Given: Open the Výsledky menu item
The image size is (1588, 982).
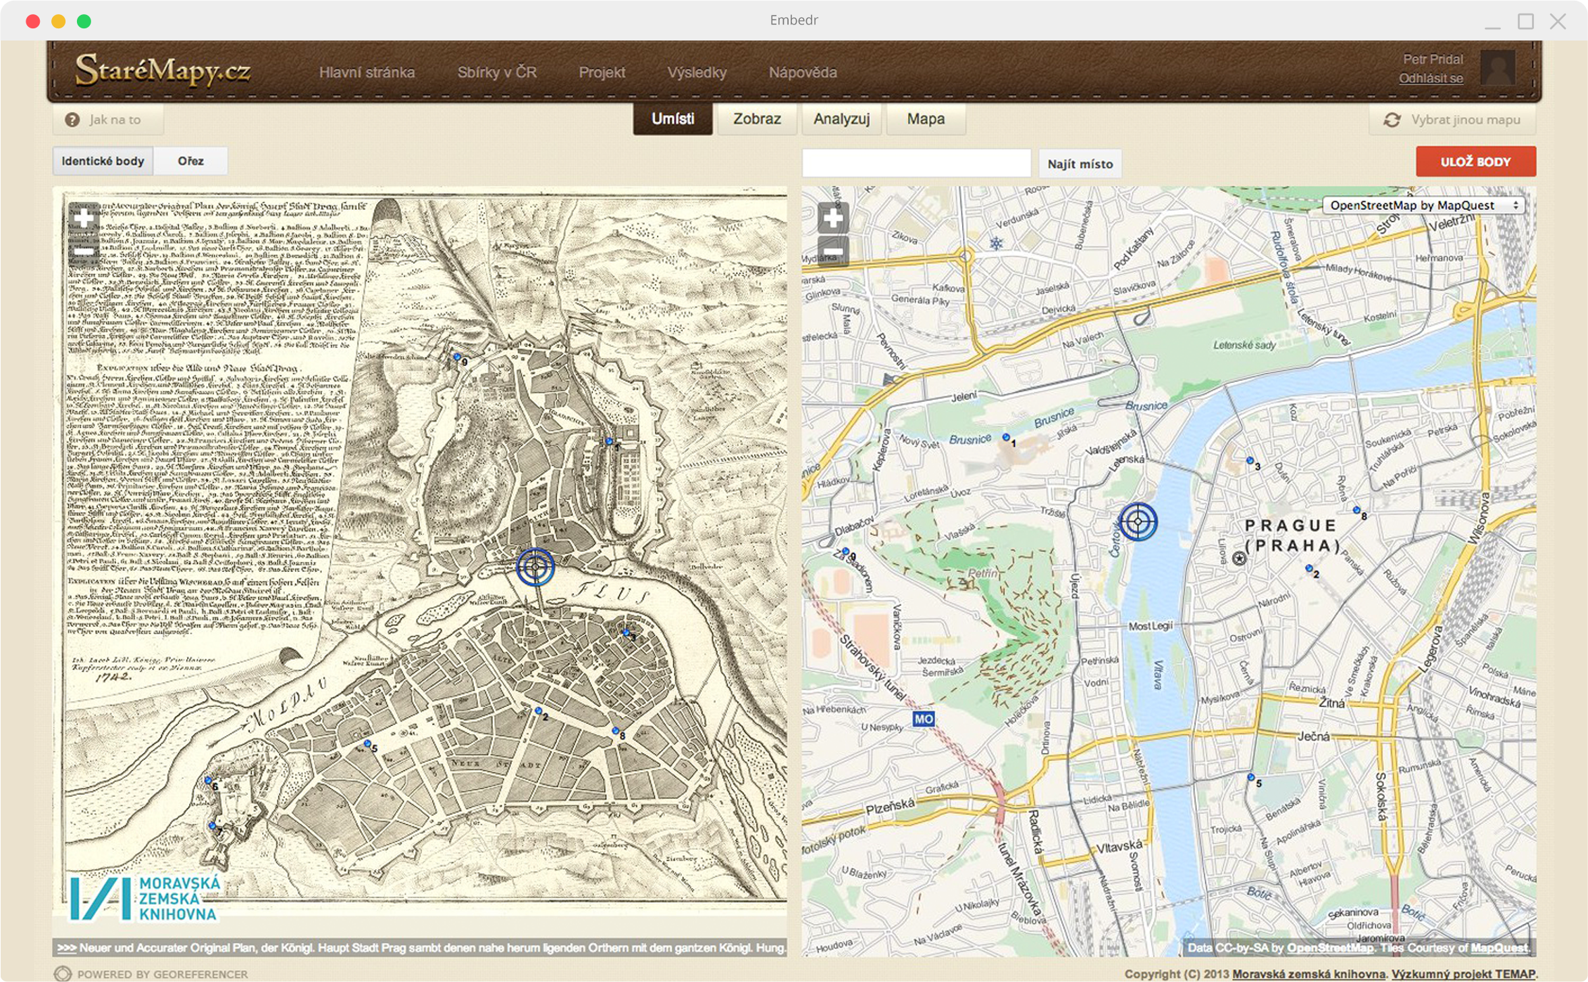Looking at the screenshot, I should (x=697, y=72).
